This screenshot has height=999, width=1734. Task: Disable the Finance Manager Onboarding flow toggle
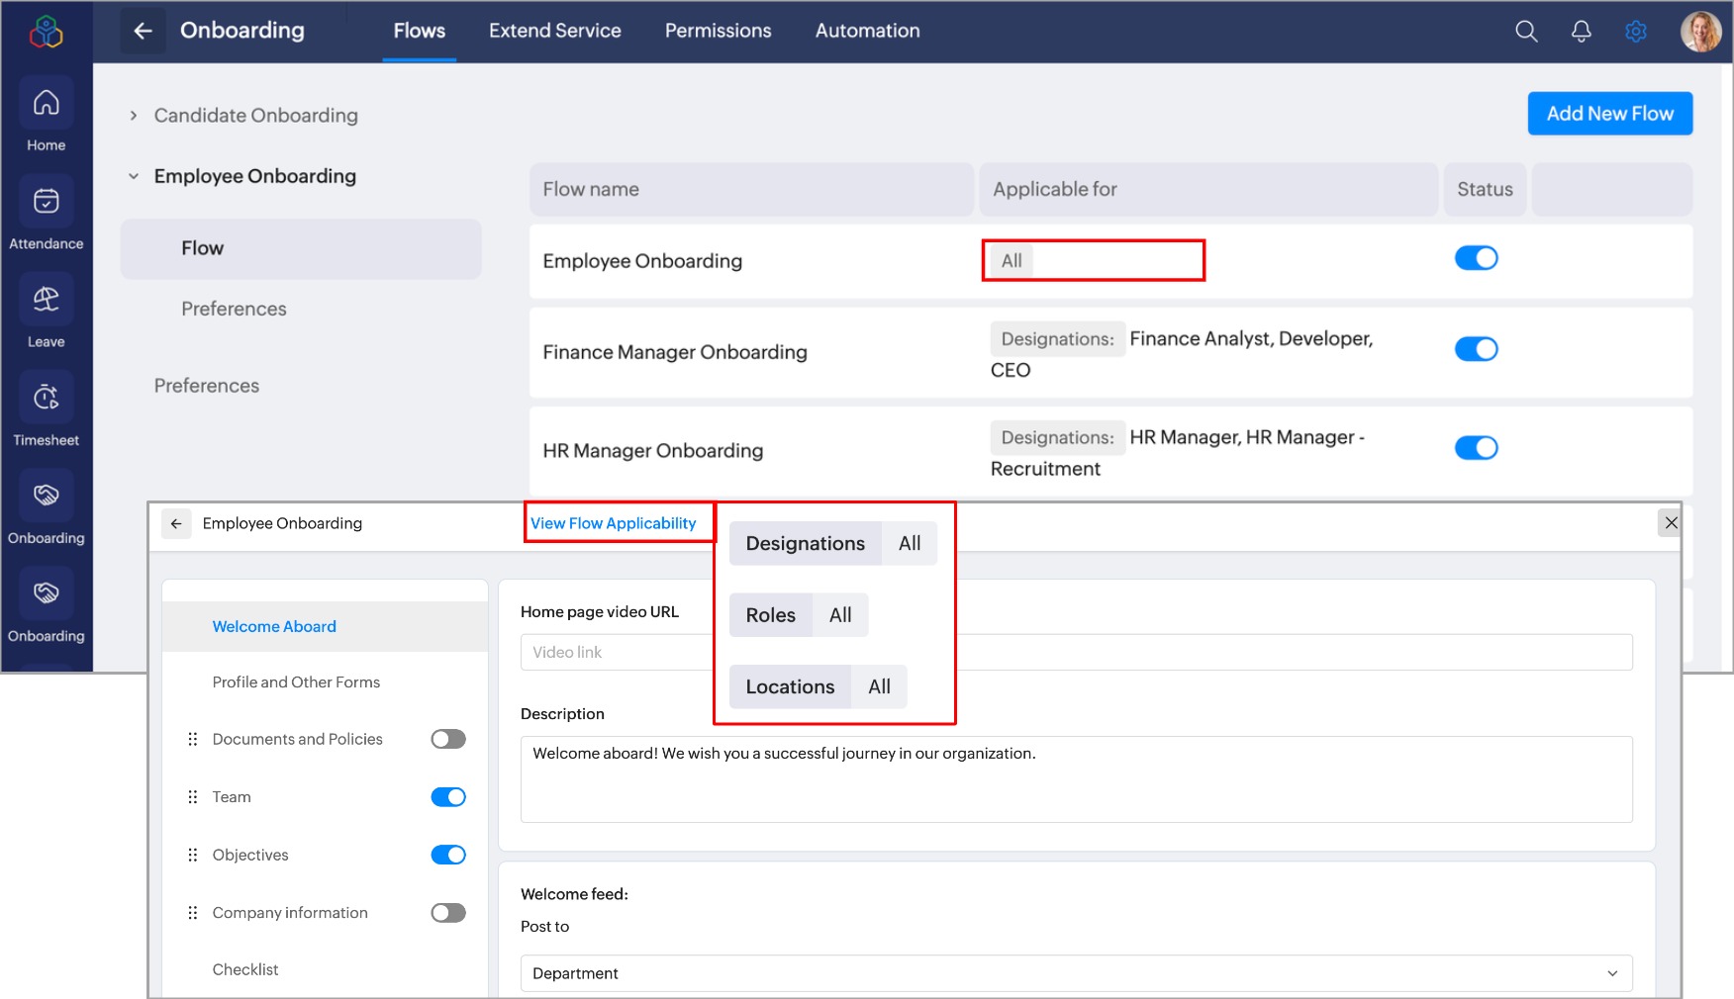point(1476,349)
